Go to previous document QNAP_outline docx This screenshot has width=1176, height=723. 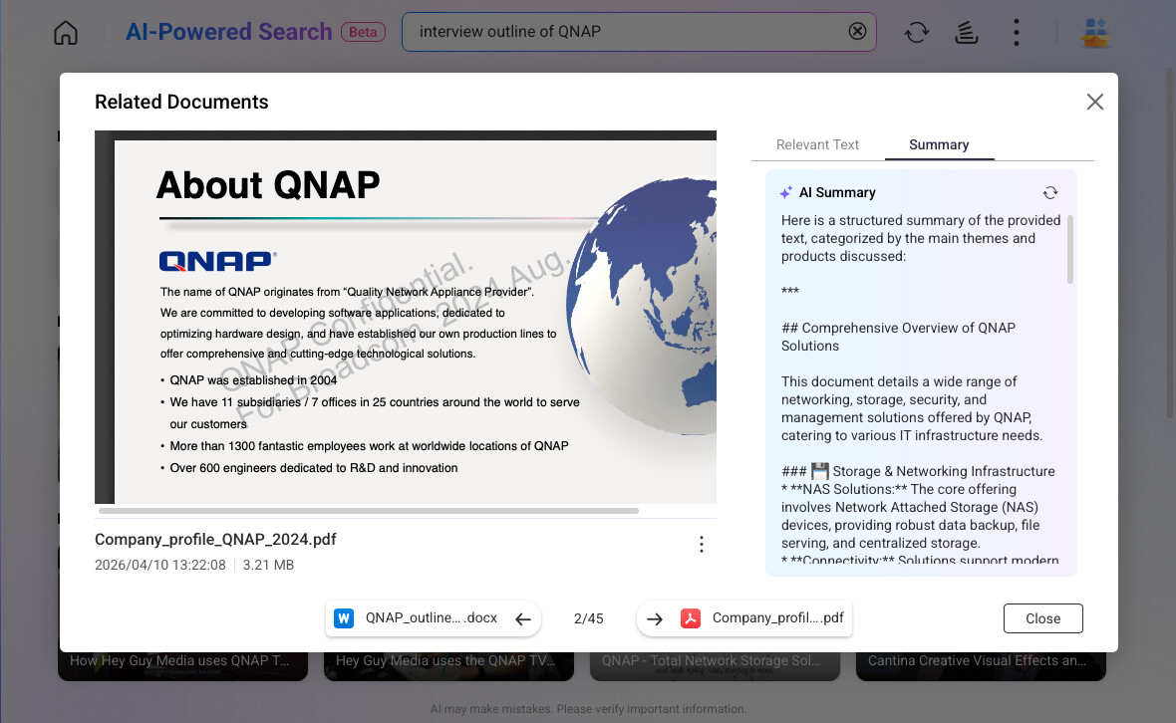[433, 618]
